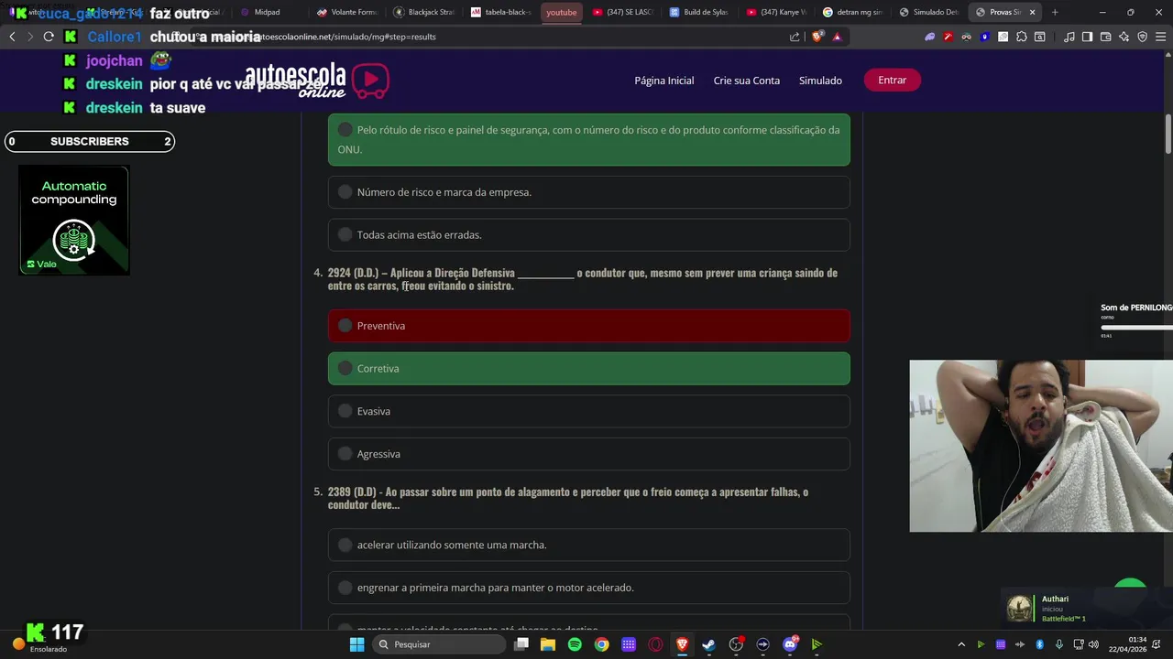
Task: Toggle the browser sidebar panel icon
Action: tap(1087, 37)
